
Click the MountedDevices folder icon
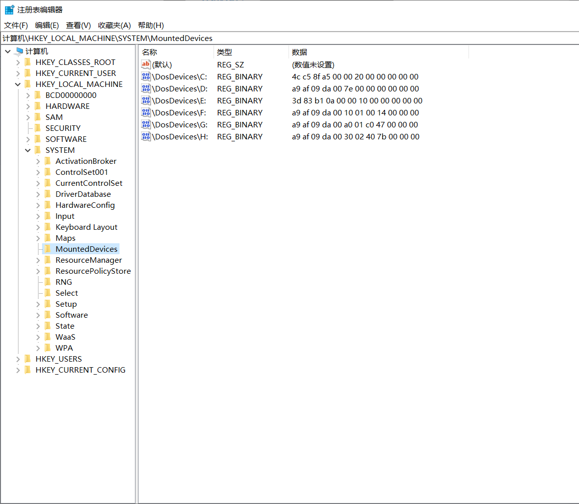point(47,249)
